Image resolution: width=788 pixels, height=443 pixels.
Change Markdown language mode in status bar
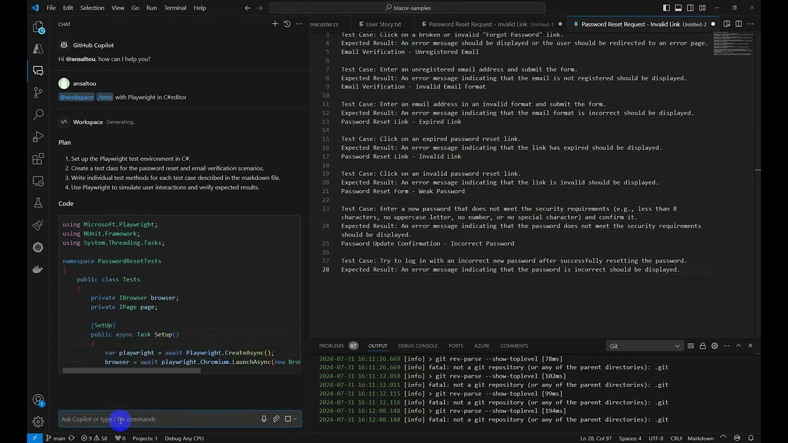(700, 438)
